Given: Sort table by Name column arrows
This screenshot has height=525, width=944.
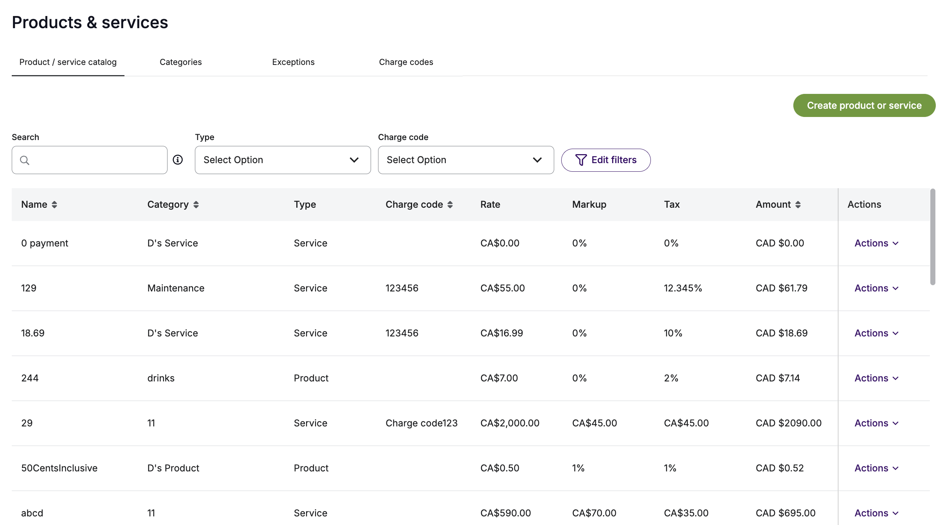Looking at the screenshot, I should pyautogui.click(x=54, y=205).
